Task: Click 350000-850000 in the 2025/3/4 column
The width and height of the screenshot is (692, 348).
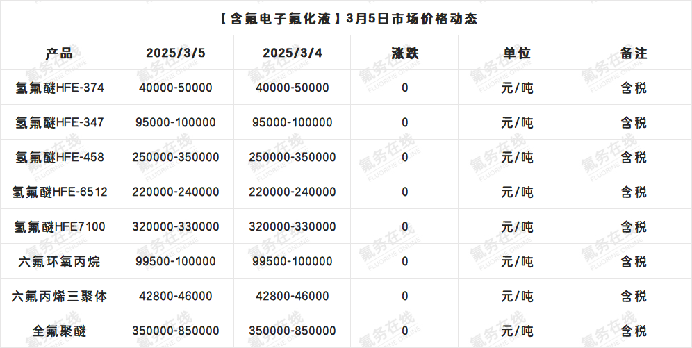Action: click(x=293, y=331)
